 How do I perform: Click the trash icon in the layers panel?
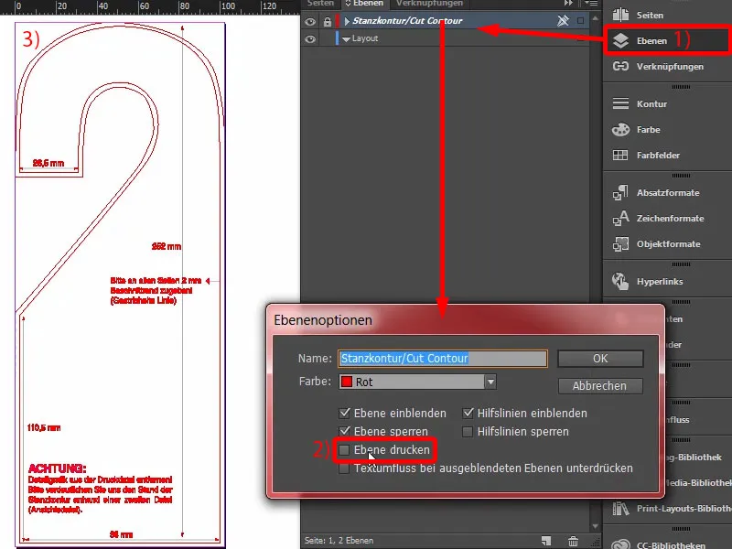coord(574,541)
